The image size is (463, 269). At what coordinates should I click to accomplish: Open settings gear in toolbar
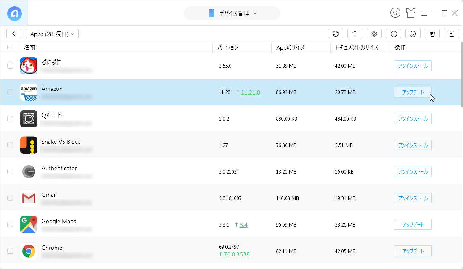point(374,34)
